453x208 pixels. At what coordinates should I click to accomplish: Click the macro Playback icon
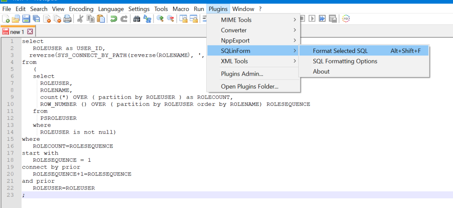312,18
